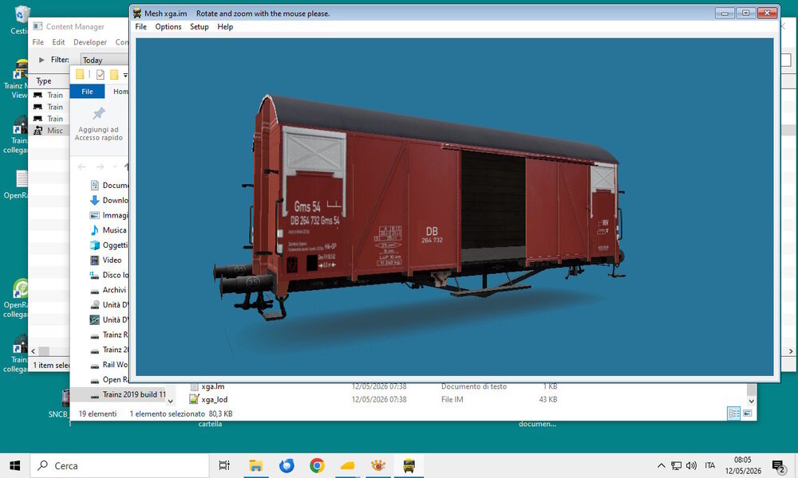Open Google Chrome from the taskbar
This screenshot has height=478, width=798.
coord(317,465)
